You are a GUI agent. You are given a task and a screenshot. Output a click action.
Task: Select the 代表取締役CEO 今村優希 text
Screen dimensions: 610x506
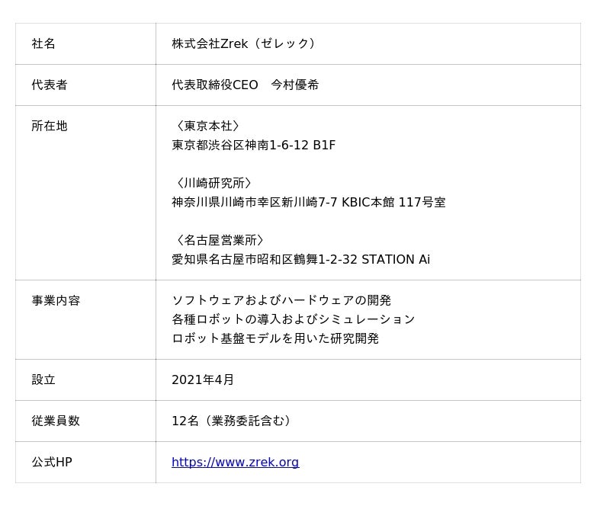pos(245,85)
